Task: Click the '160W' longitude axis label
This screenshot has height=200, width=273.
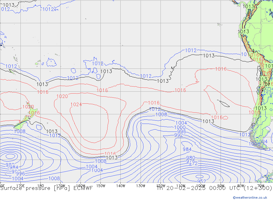Action: (81, 186)
